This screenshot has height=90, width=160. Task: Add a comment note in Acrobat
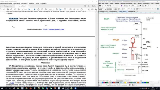pos(70,9)
